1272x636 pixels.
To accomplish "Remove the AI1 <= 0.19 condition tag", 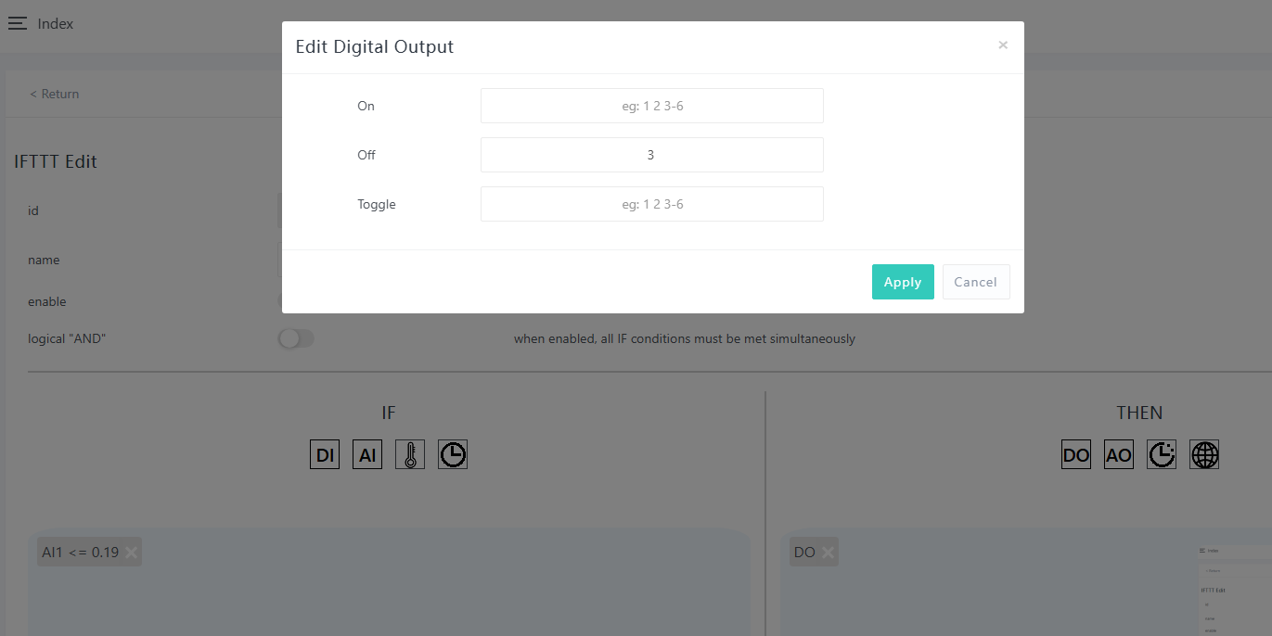I will point(132,553).
